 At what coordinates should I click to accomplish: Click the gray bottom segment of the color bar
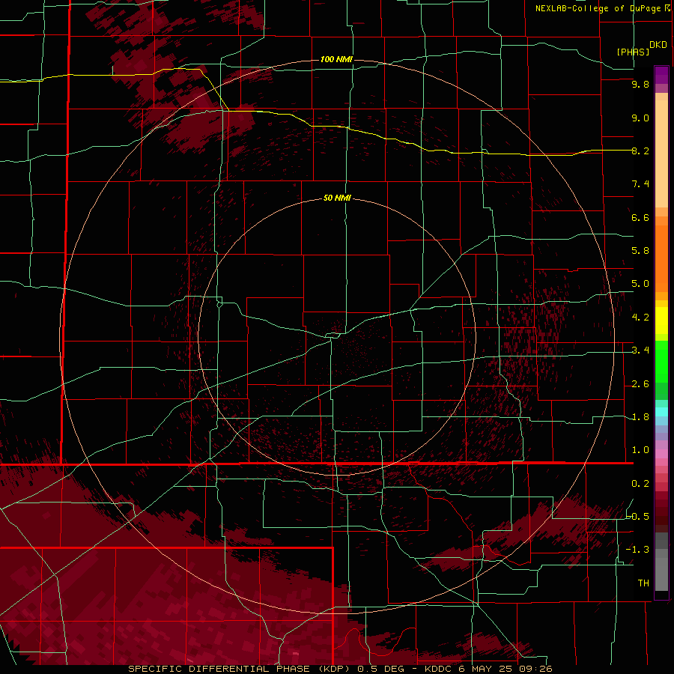coord(661,574)
